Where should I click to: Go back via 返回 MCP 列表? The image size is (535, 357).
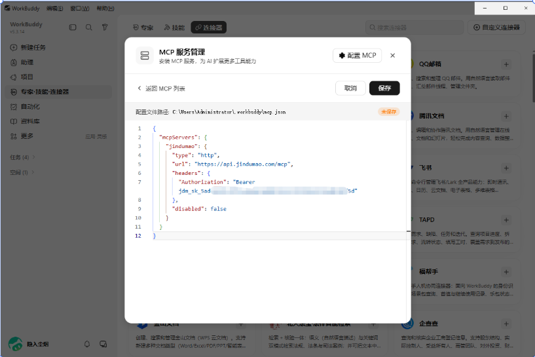coord(161,88)
